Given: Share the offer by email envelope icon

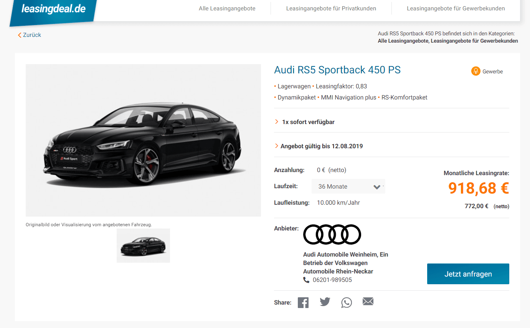Looking at the screenshot, I should pyautogui.click(x=368, y=302).
